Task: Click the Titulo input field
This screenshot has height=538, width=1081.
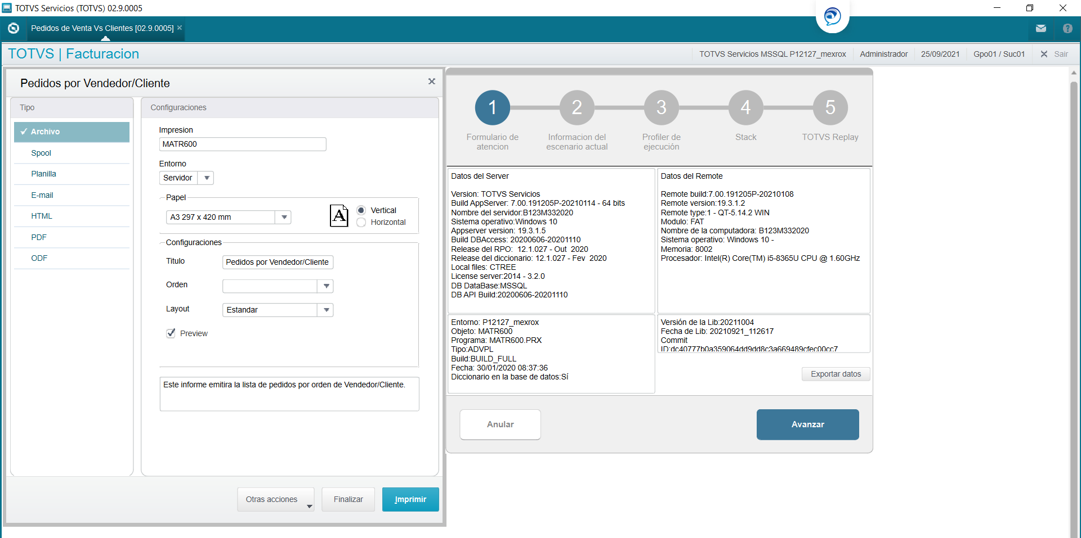Action: pyautogui.click(x=278, y=262)
